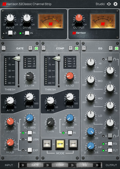The width and height of the screenshot is (120, 169).
Task: Select EQ block in signal chain
Action: (x=85, y=165)
